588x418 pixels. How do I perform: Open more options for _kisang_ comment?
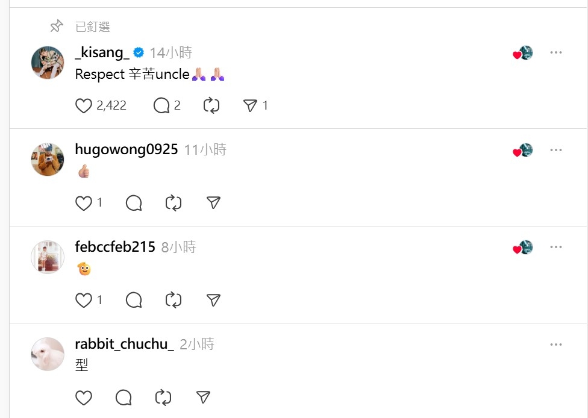coord(555,52)
